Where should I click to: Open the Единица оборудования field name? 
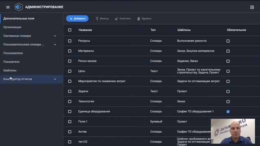(94, 112)
